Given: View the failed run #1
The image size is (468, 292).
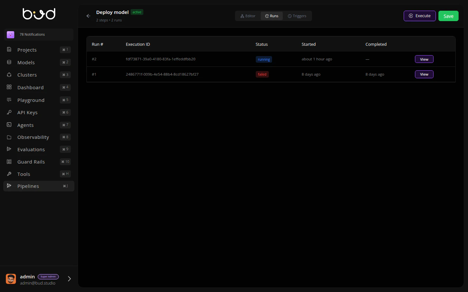Looking at the screenshot, I should [x=424, y=74].
